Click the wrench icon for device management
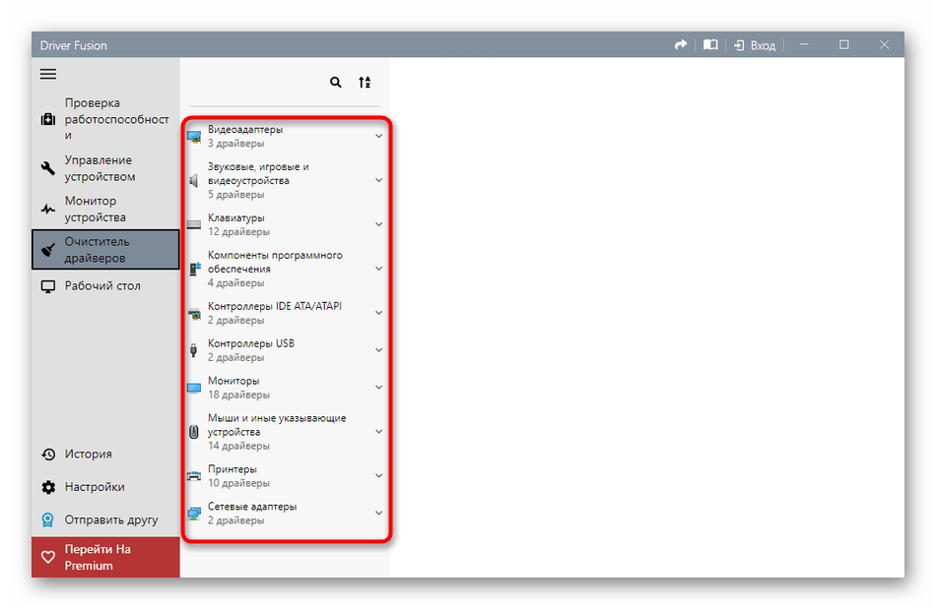The image size is (936, 609). [47, 168]
